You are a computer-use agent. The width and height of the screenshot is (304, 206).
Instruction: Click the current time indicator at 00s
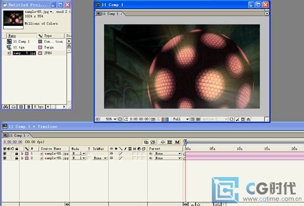pos(185,142)
